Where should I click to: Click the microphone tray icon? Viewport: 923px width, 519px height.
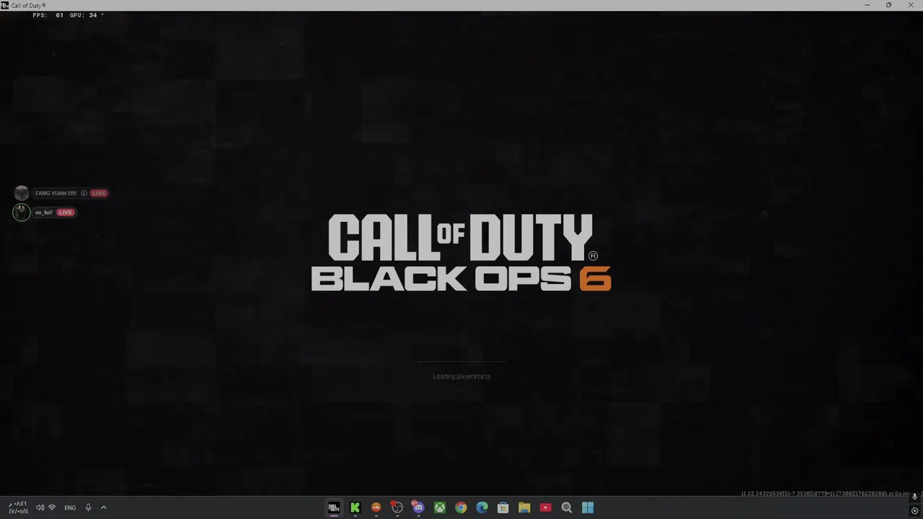(88, 507)
